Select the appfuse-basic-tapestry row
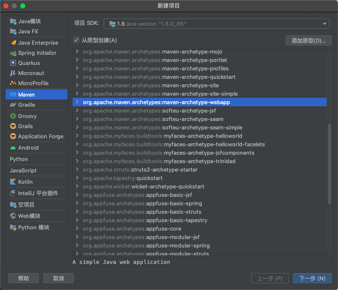 pyautogui.click(x=199, y=220)
